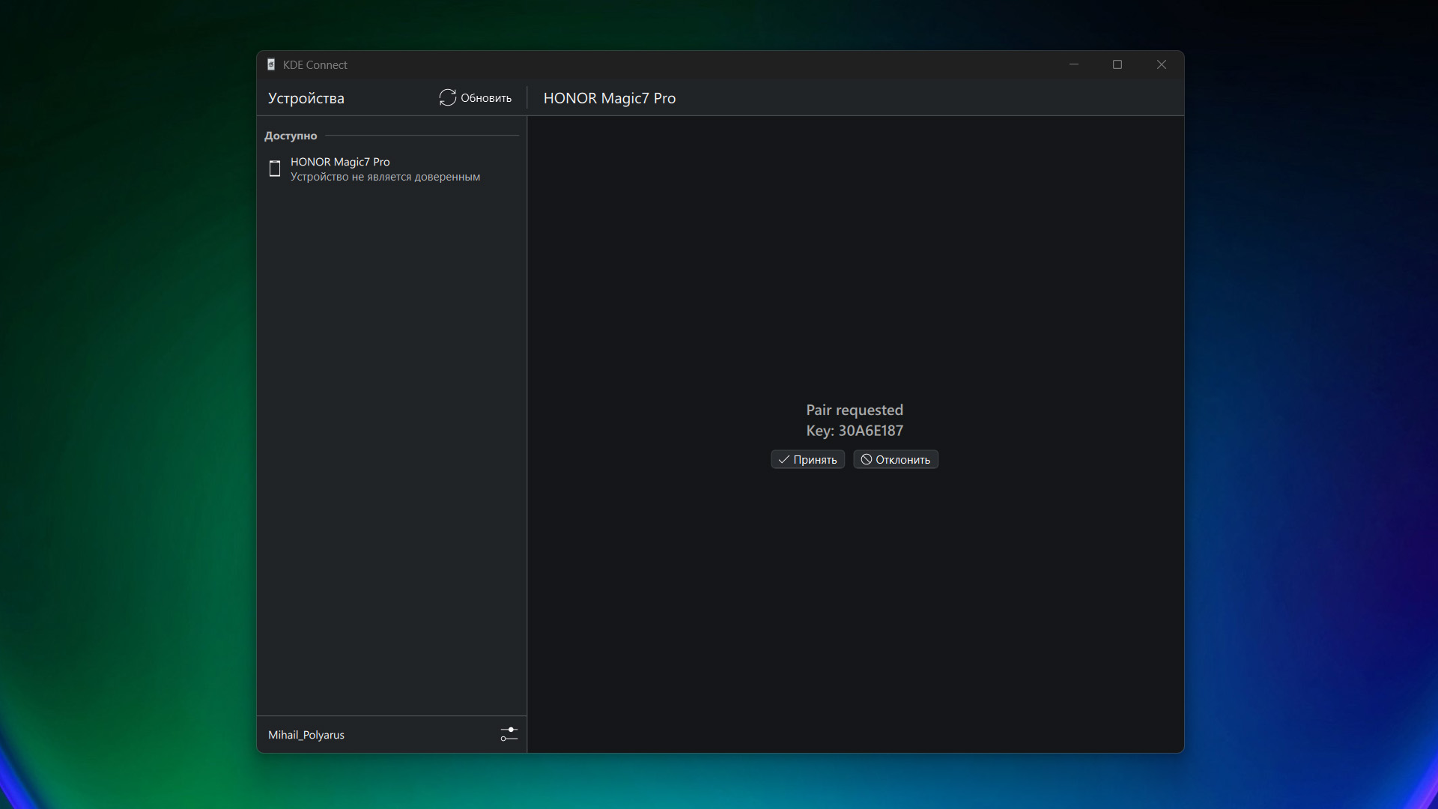The image size is (1438, 809).
Task: Click the KDE Connect title bar app icon
Action: [x=271, y=65]
